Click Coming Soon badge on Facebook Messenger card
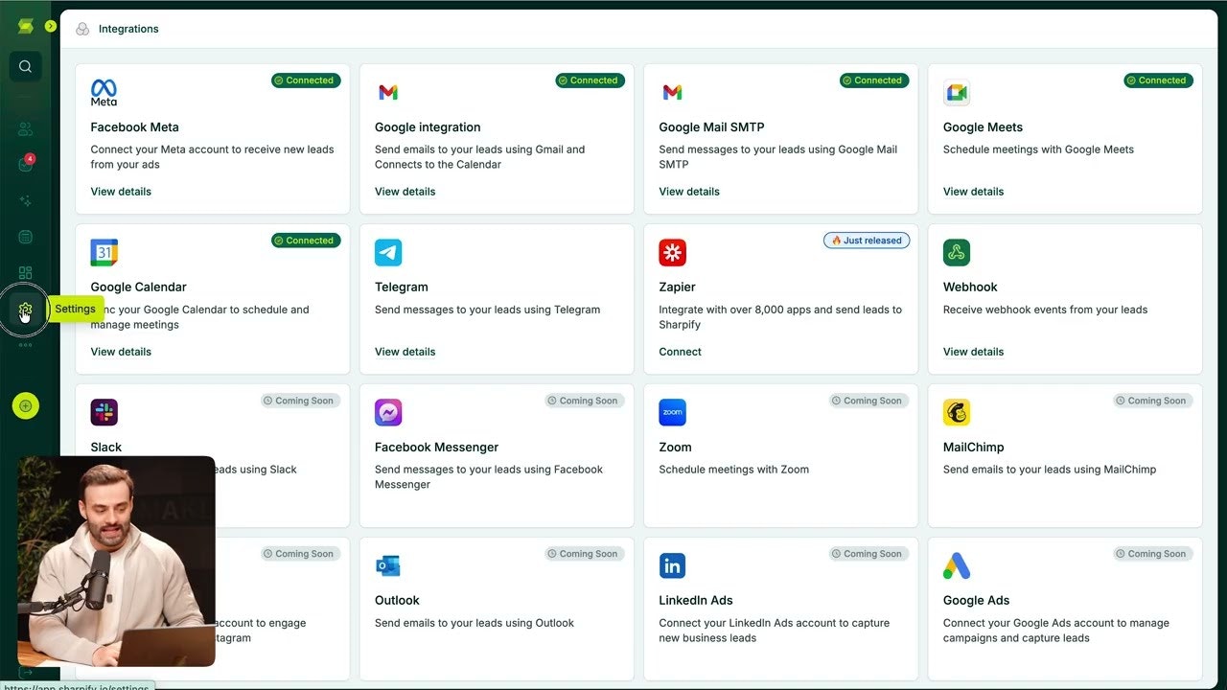The width and height of the screenshot is (1227, 690). click(x=585, y=401)
